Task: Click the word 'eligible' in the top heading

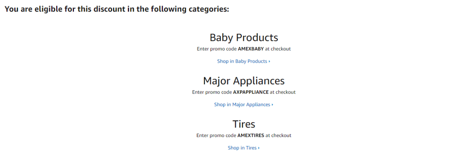Action: [47, 9]
